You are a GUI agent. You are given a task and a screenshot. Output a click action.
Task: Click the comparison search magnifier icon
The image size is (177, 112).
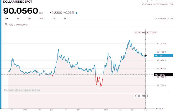click(6, 24)
